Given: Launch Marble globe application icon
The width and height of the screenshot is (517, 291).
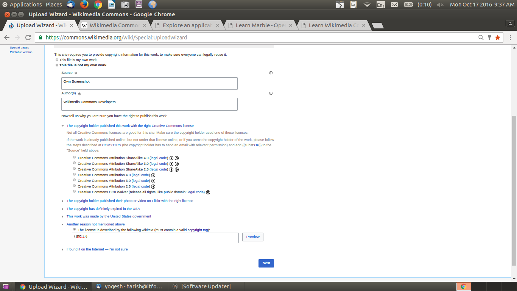Looking at the screenshot, I should [153, 5].
